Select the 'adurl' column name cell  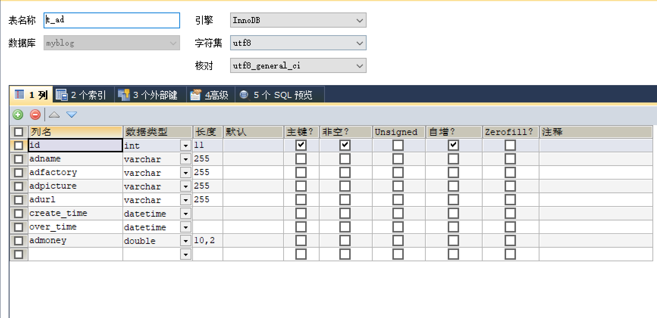(x=75, y=200)
